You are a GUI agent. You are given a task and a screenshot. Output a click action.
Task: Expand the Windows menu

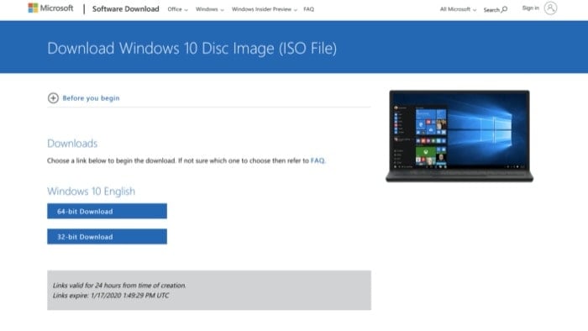[210, 9]
